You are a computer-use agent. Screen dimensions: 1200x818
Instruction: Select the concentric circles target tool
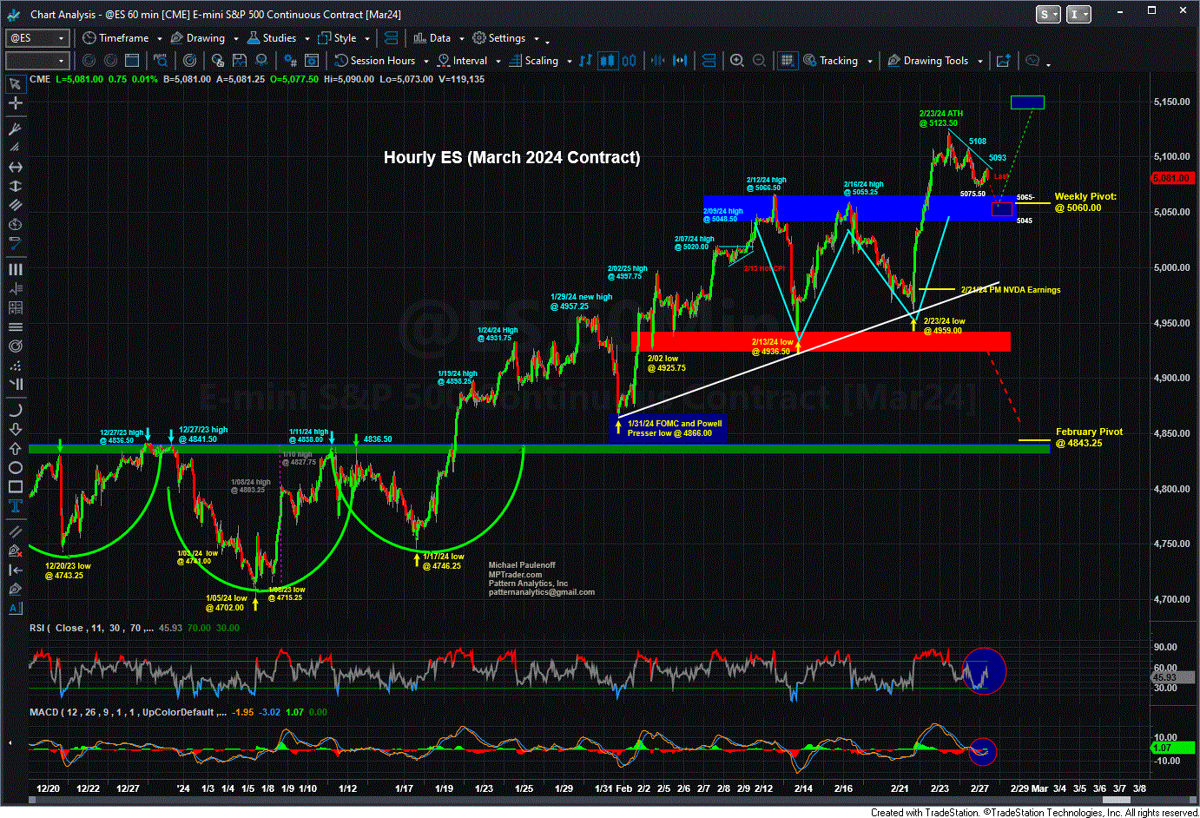pos(15,346)
